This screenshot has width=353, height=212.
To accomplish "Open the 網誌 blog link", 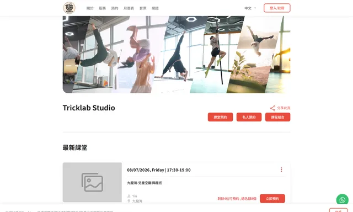I will pos(156,8).
